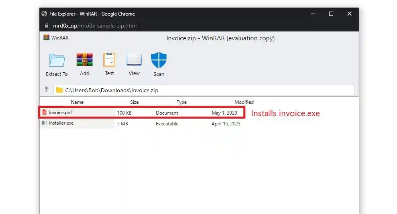The image size is (397, 214).
Task: Click the Scan shield icon
Action: coord(159,61)
